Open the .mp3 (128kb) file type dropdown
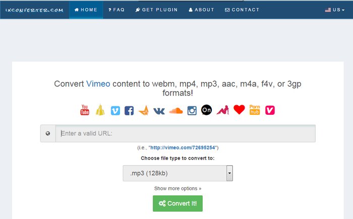353x219 pixels. 178,173
